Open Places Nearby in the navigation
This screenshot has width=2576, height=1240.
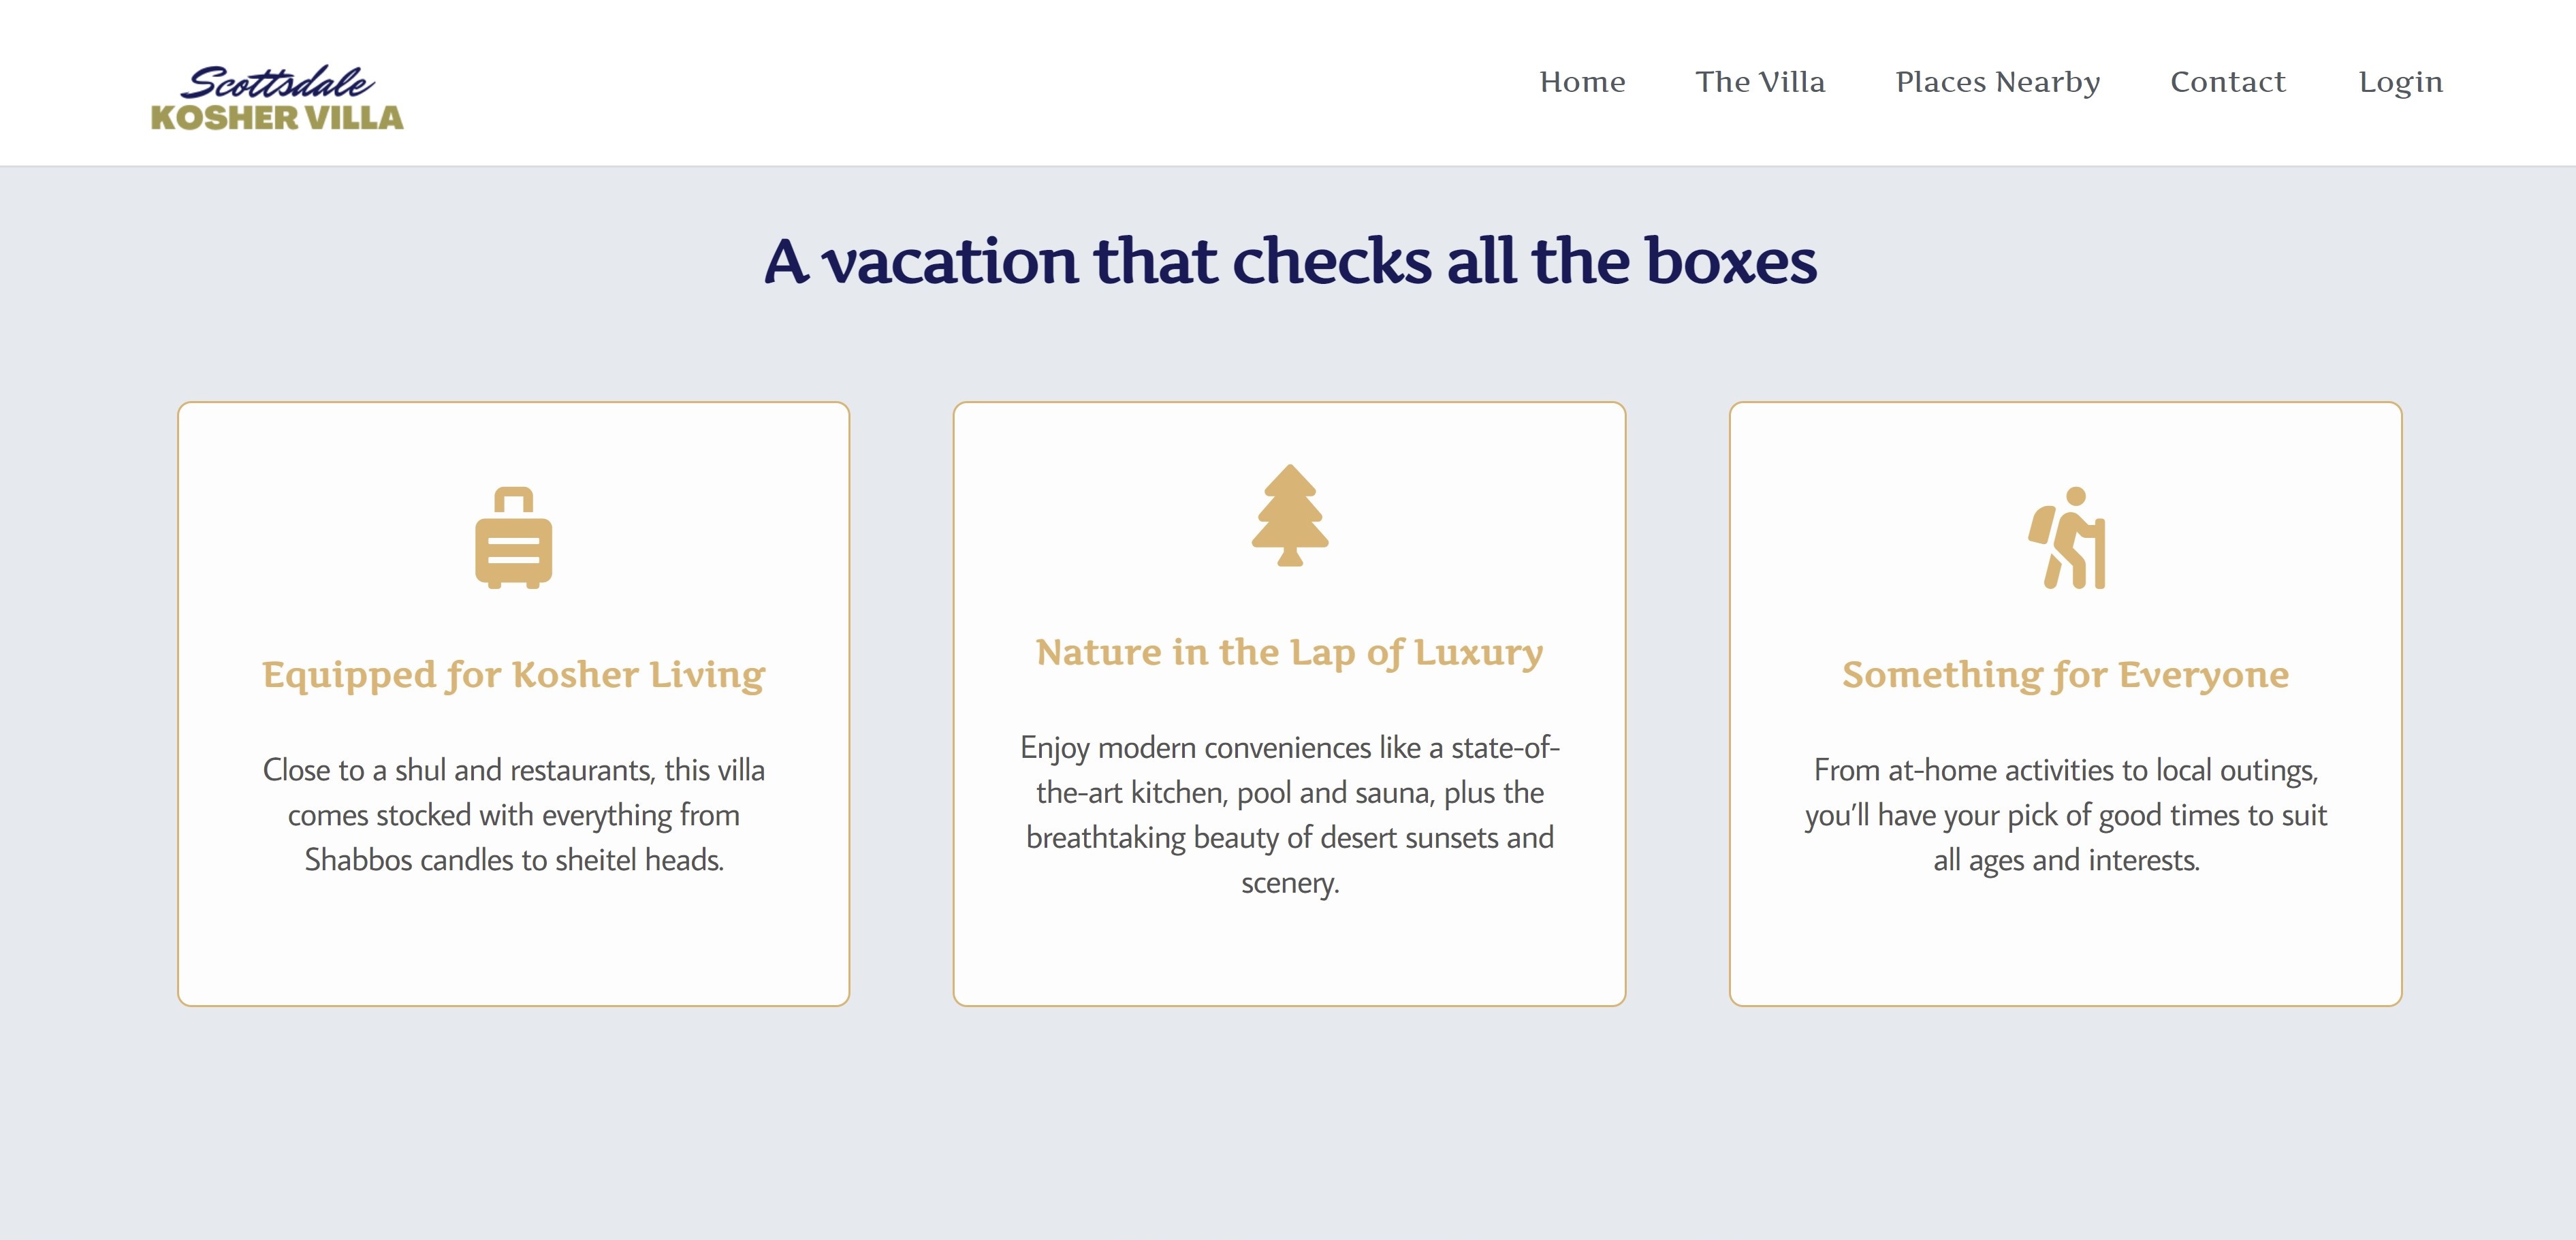click(x=1997, y=82)
